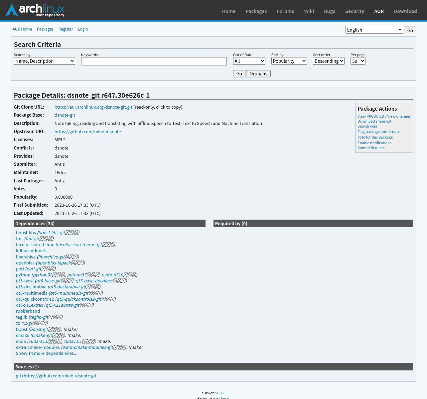The height and width of the screenshot is (399, 427).
Task: Select the AUR navigation item
Action: pyautogui.click(x=379, y=11)
